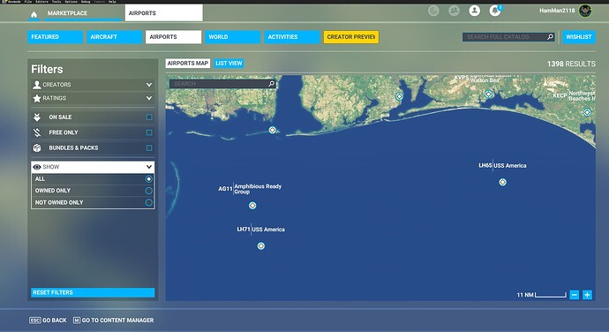The height and width of the screenshot is (332, 609).
Task: Click the Free Only icon
Action: click(x=37, y=132)
